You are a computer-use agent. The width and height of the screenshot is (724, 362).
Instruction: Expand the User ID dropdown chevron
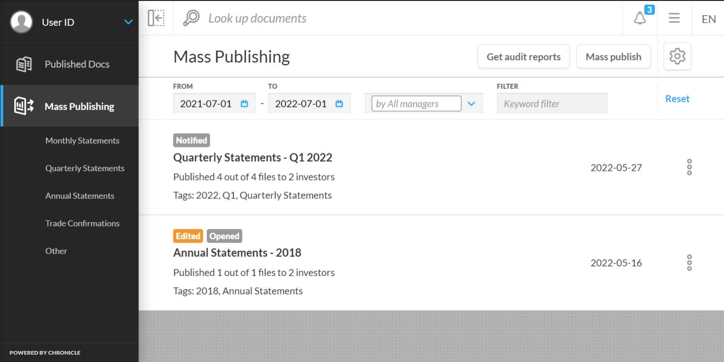pyautogui.click(x=128, y=22)
